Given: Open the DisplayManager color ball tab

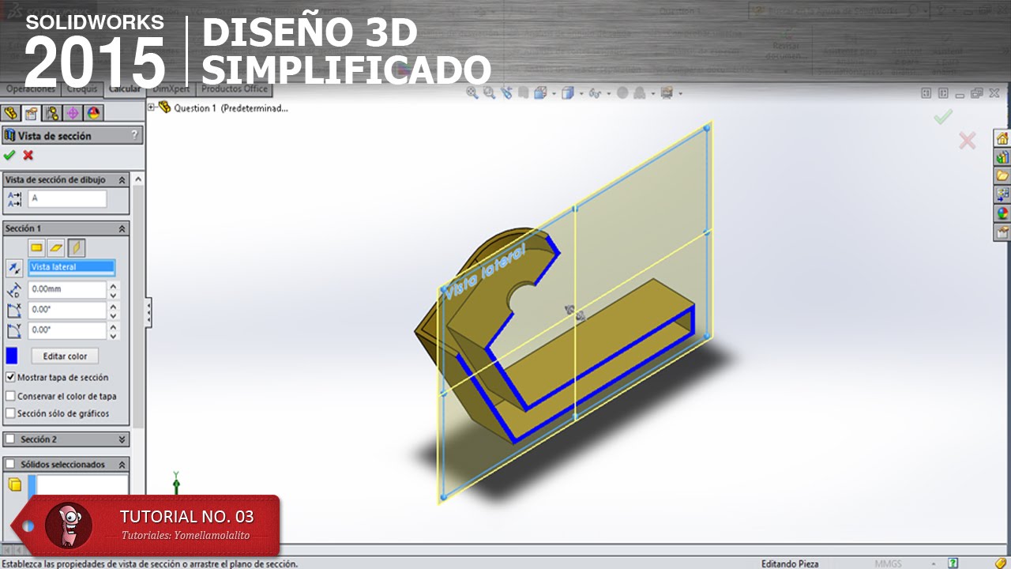Looking at the screenshot, I should (x=92, y=113).
